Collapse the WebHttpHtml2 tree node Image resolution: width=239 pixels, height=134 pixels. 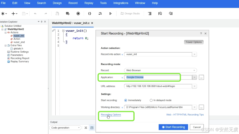point(3,29)
